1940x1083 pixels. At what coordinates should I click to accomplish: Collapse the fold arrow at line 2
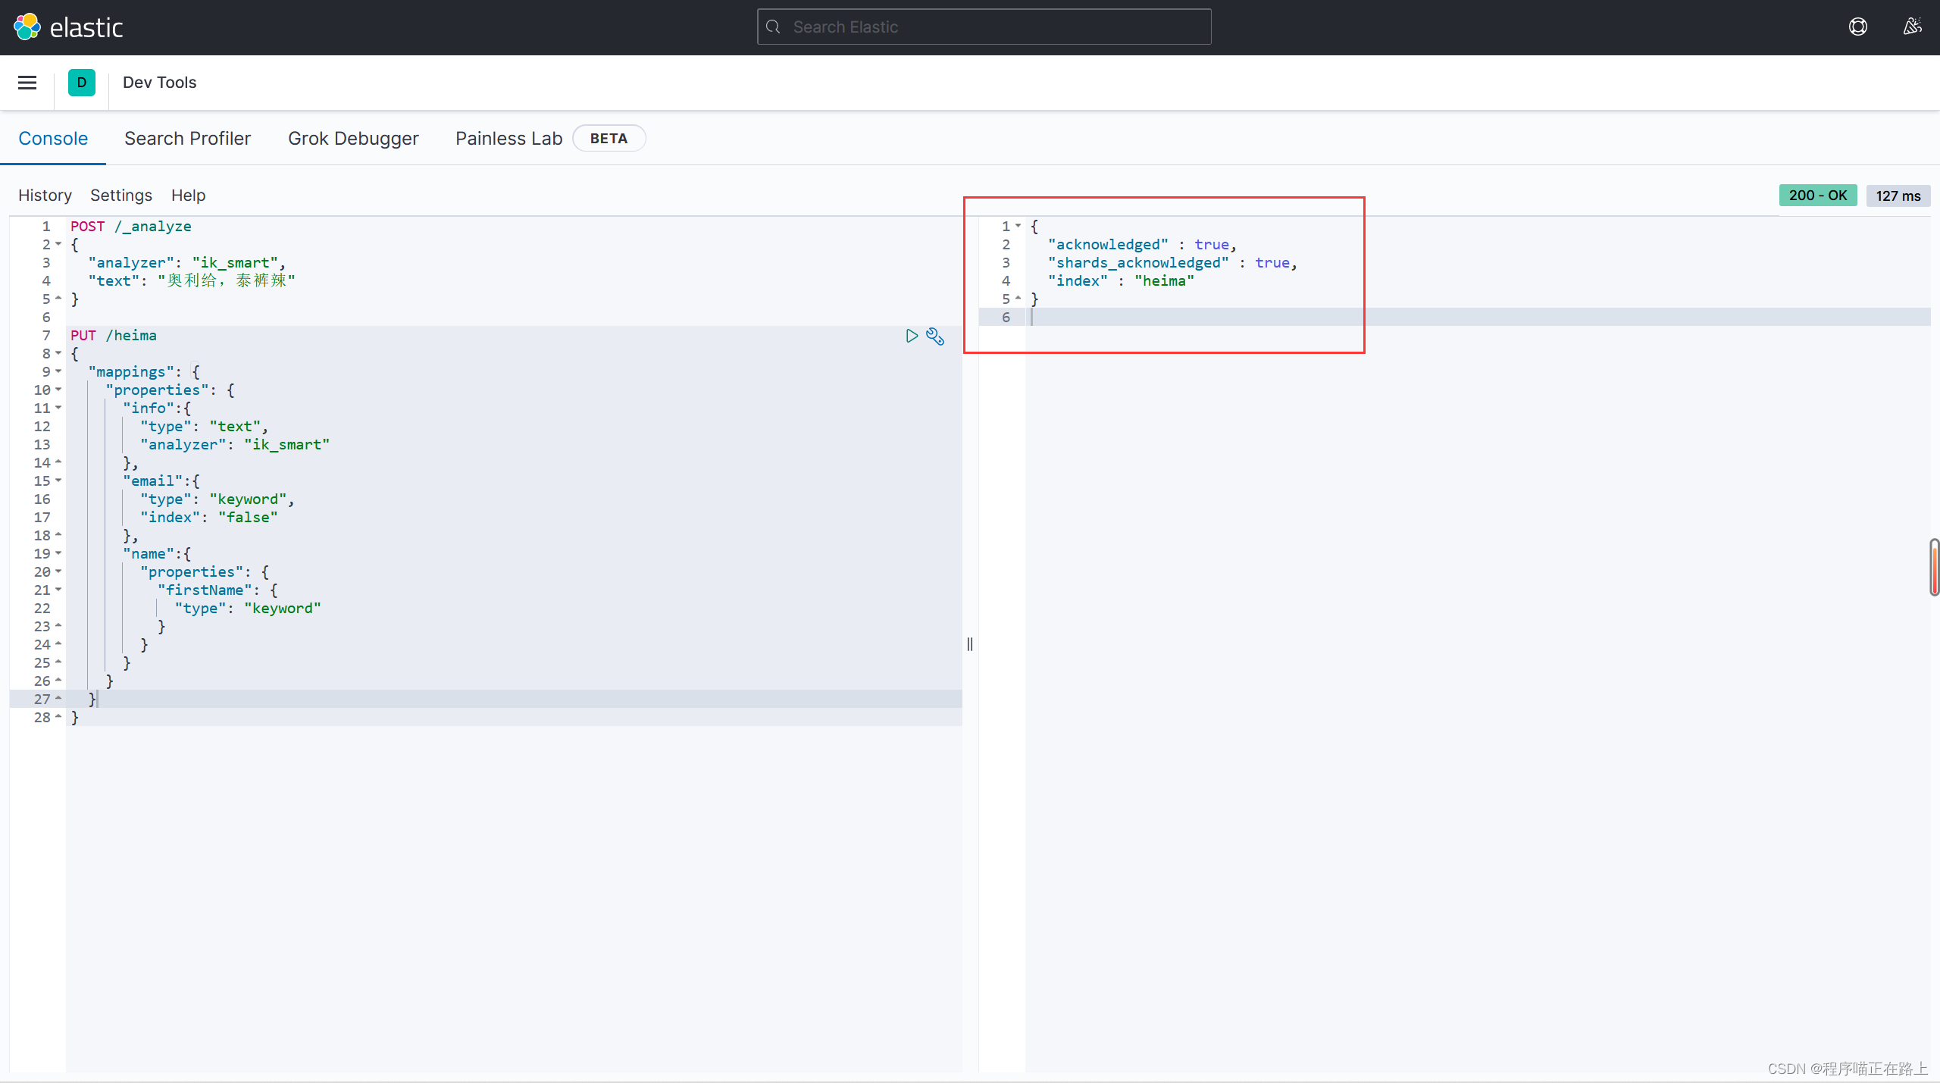(58, 244)
